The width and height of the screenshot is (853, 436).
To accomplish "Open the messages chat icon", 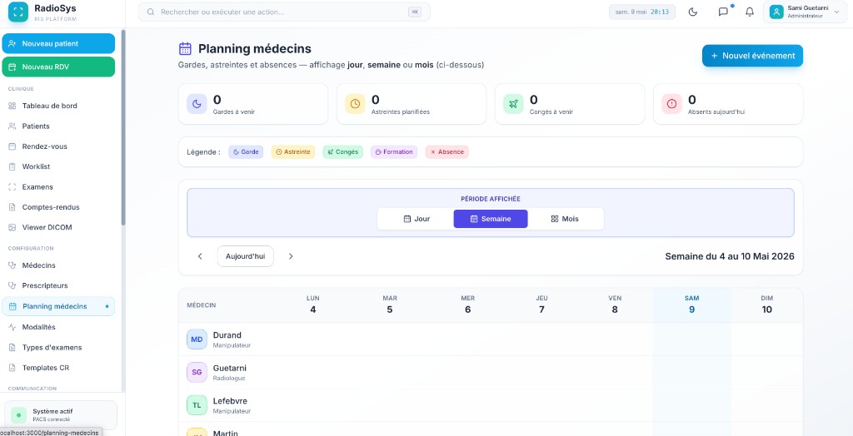I will [723, 12].
